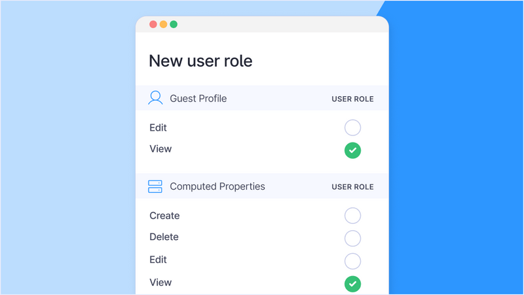Uncheck View permission for Computed Properties

click(352, 284)
